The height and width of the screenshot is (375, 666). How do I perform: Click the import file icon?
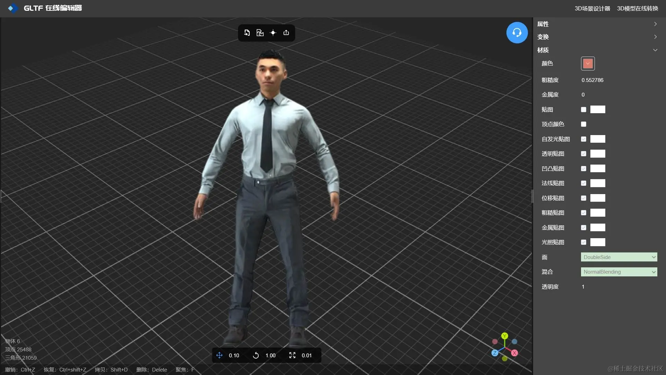(x=247, y=33)
